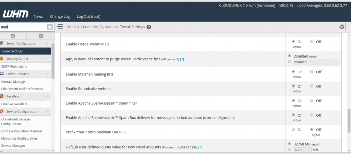Turn Off Apache SpamAssassin spam filter
Image resolution: width=351 pixels, height=154 pixels.
[x=312, y=100]
